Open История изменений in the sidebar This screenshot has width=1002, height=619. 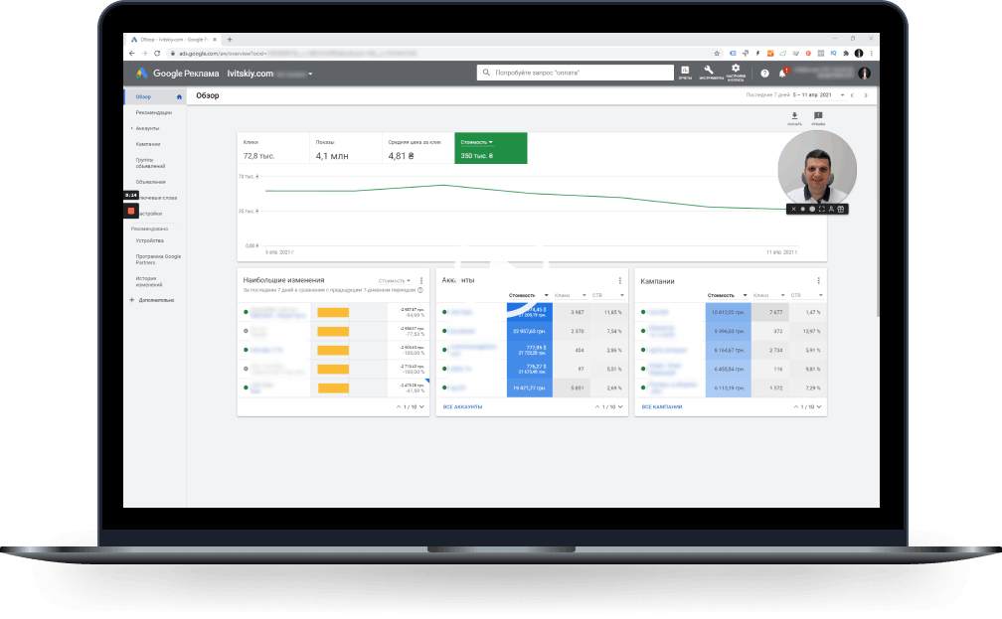pos(147,281)
